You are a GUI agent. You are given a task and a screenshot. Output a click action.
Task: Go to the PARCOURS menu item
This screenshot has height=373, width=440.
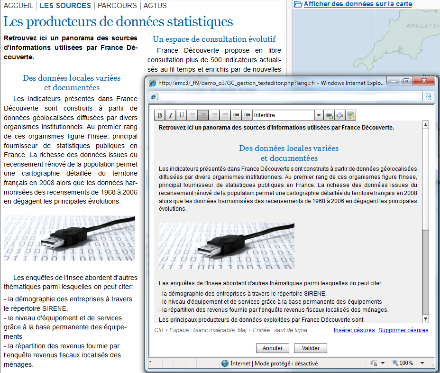point(117,6)
